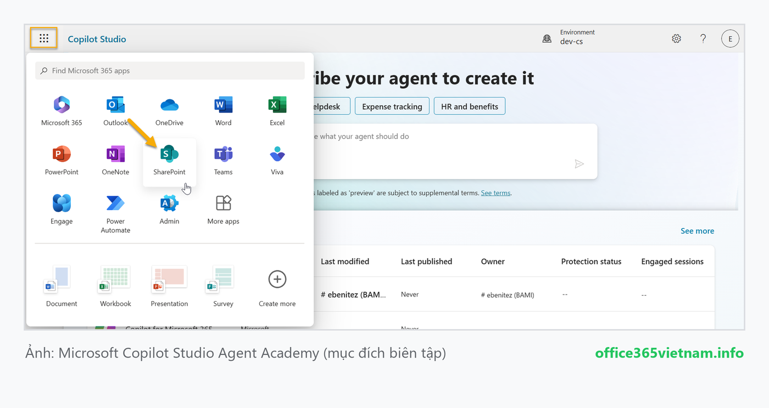769x408 pixels.
Task: Create a new Word Document
Action: [x=62, y=286]
